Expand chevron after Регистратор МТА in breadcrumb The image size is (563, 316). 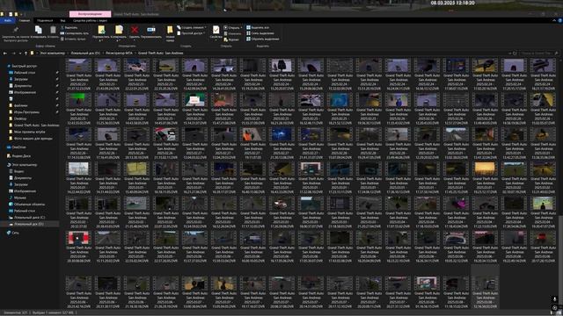click(135, 53)
